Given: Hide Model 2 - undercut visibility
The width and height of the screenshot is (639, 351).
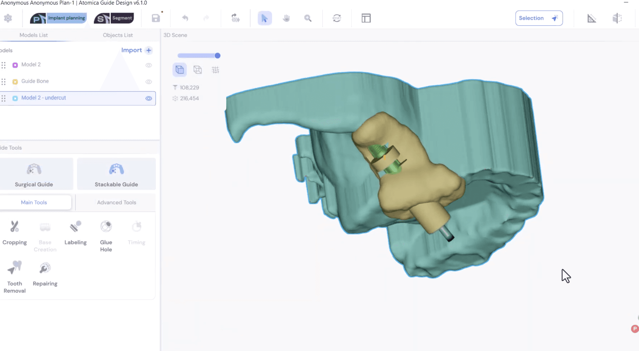Looking at the screenshot, I should pos(149,98).
